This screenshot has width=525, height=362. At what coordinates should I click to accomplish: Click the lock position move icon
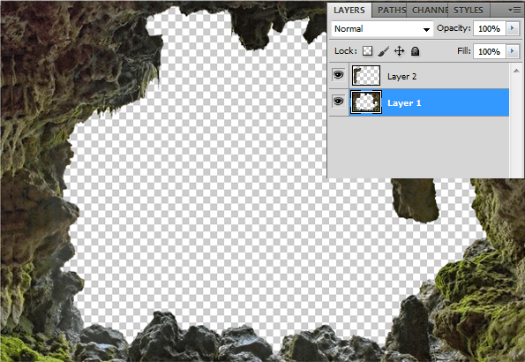(x=399, y=51)
